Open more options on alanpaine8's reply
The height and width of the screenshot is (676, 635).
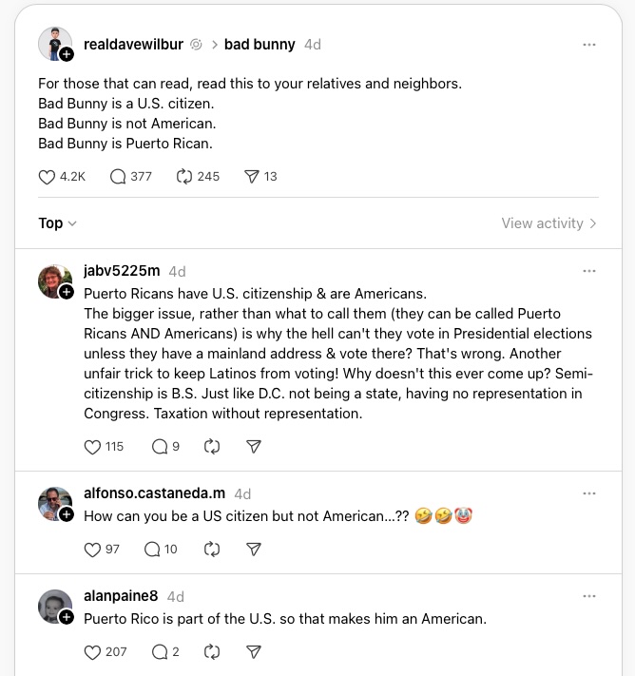pyautogui.click(x=589, y=596)
